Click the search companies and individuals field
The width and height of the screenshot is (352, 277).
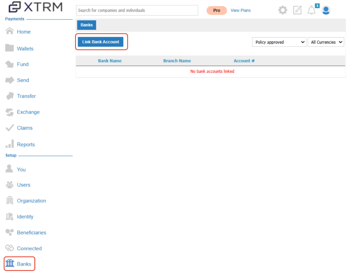pyautogui.click(x=137, y=10)
